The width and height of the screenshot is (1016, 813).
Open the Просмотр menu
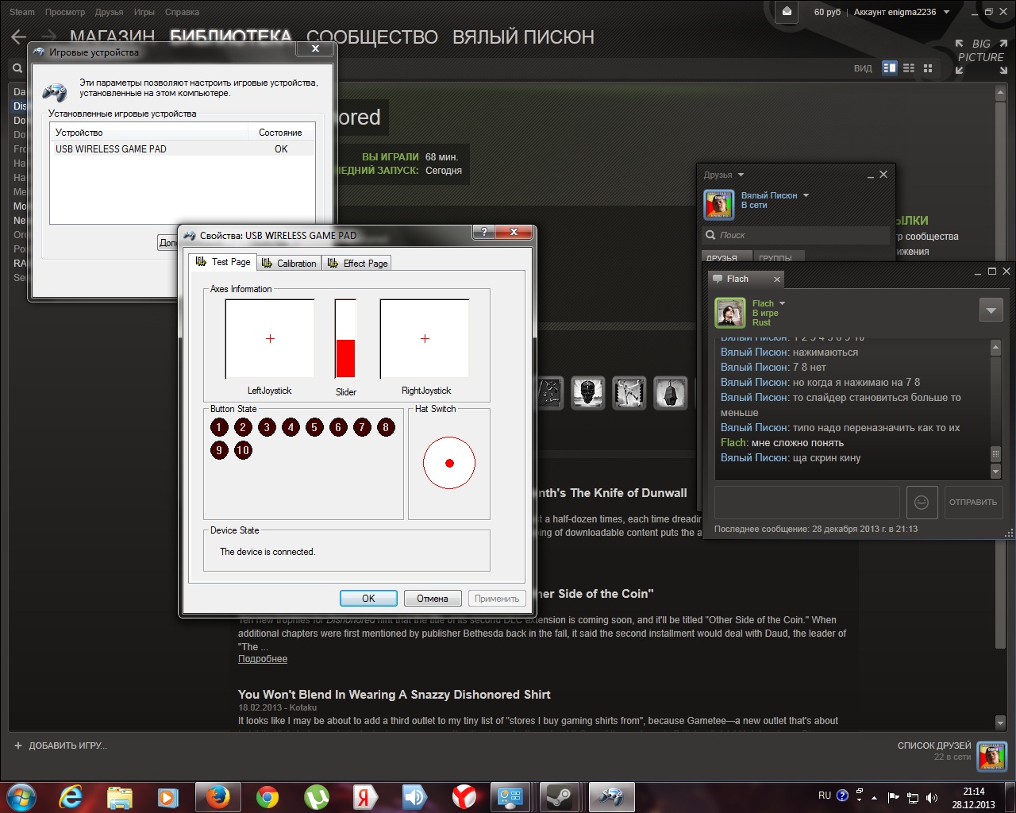click(x=65, y=12)
